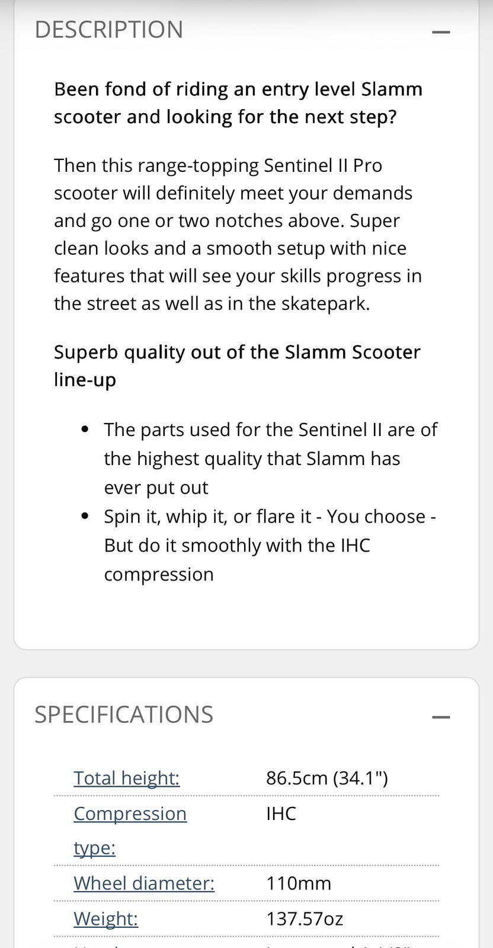Click the "Then this range-topping" paragraph
Viewport: 493px width, 948px height.
click(x=238, y=234)
